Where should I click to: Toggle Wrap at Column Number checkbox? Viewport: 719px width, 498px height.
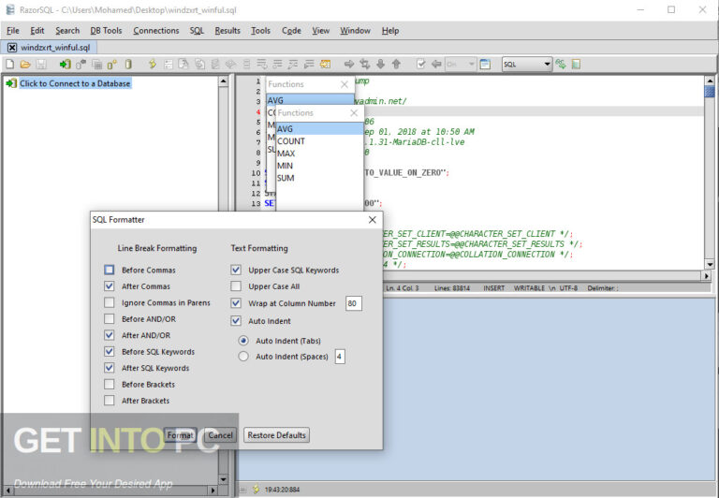pos(236,303)
